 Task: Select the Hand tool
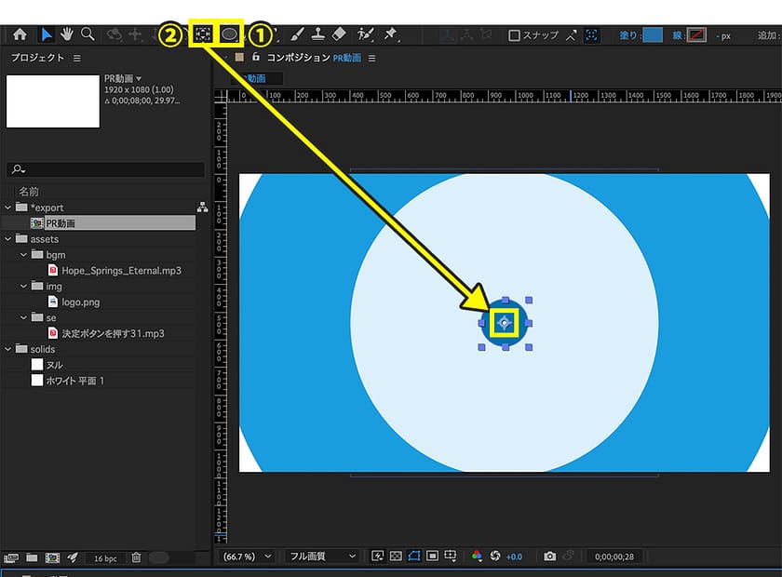67,34
